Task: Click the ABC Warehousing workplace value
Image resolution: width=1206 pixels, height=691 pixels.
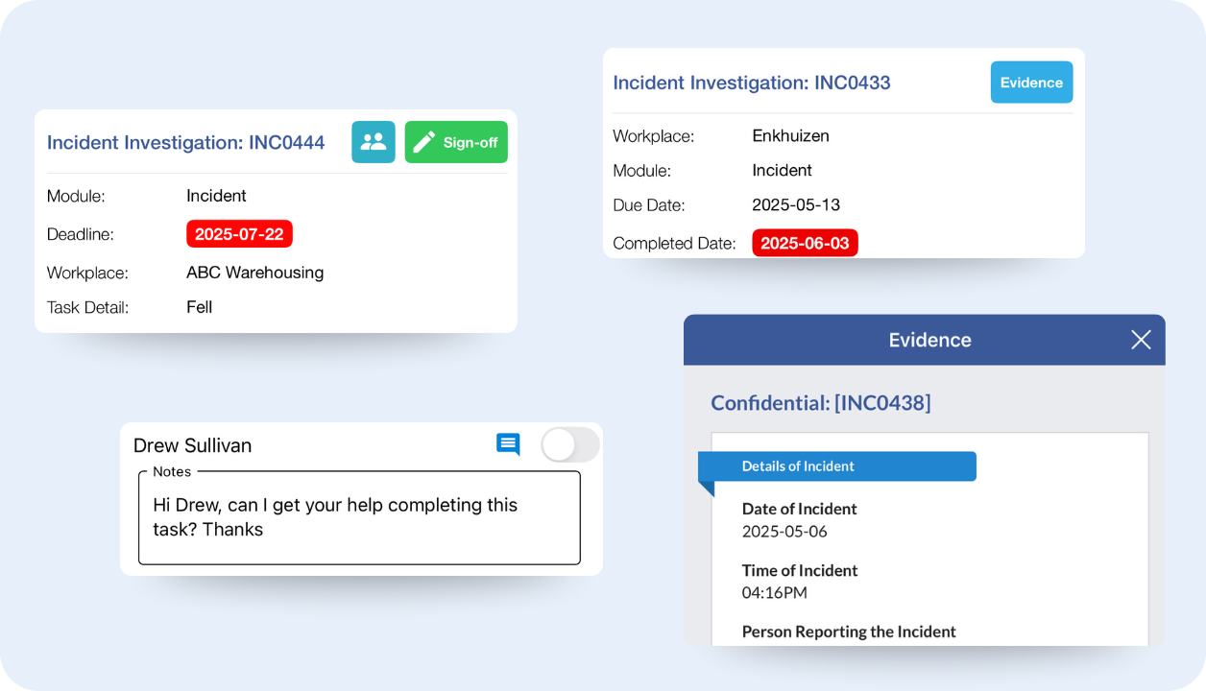Action: (254, 273)
